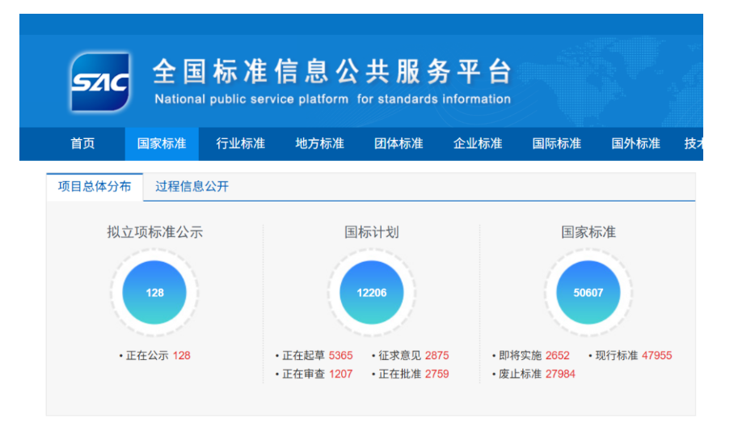Screen dimensions: 738x436
Task: Click the 全国标准信息公共服务平台 title
Action: [x=332, y=71]
